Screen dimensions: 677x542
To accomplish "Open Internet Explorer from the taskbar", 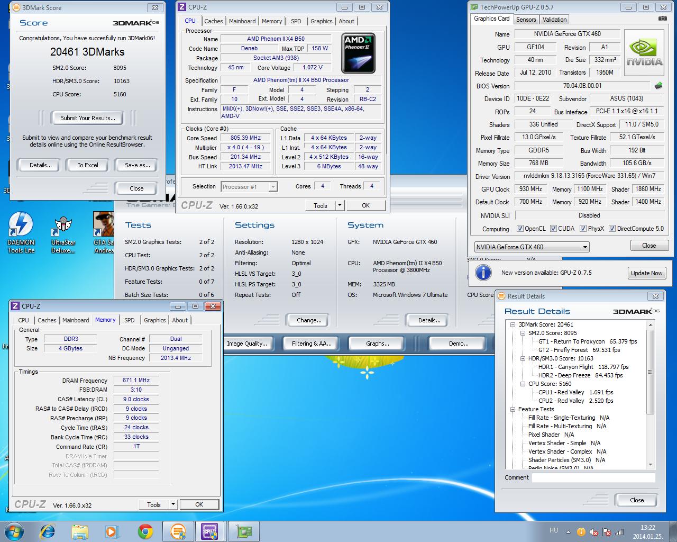I will (48, 531).
